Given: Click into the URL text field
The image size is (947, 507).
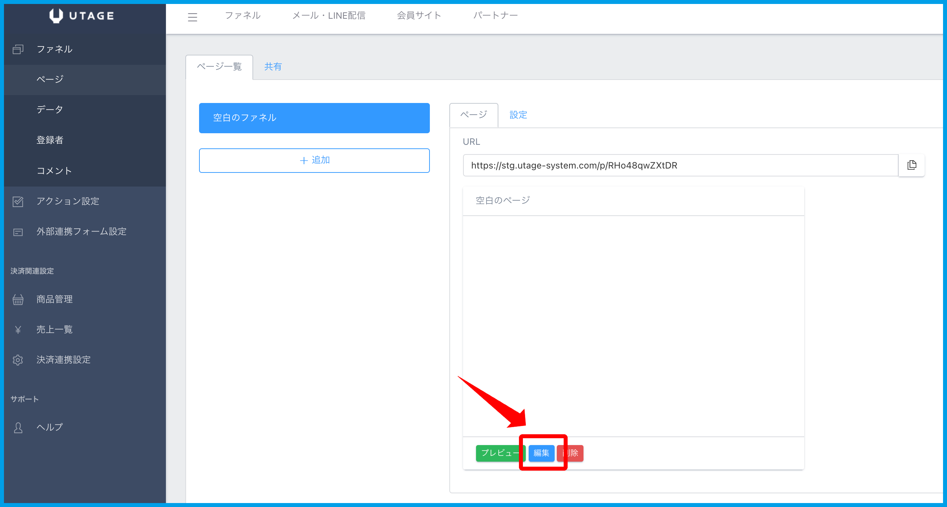Looking at the screenshot, I should click(x=680, y=165).
